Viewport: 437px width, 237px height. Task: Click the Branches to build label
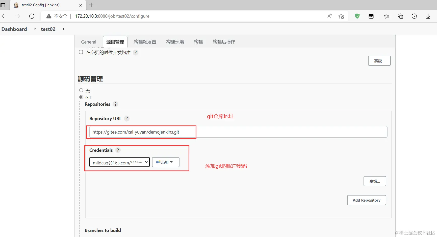tap(103, 230)
